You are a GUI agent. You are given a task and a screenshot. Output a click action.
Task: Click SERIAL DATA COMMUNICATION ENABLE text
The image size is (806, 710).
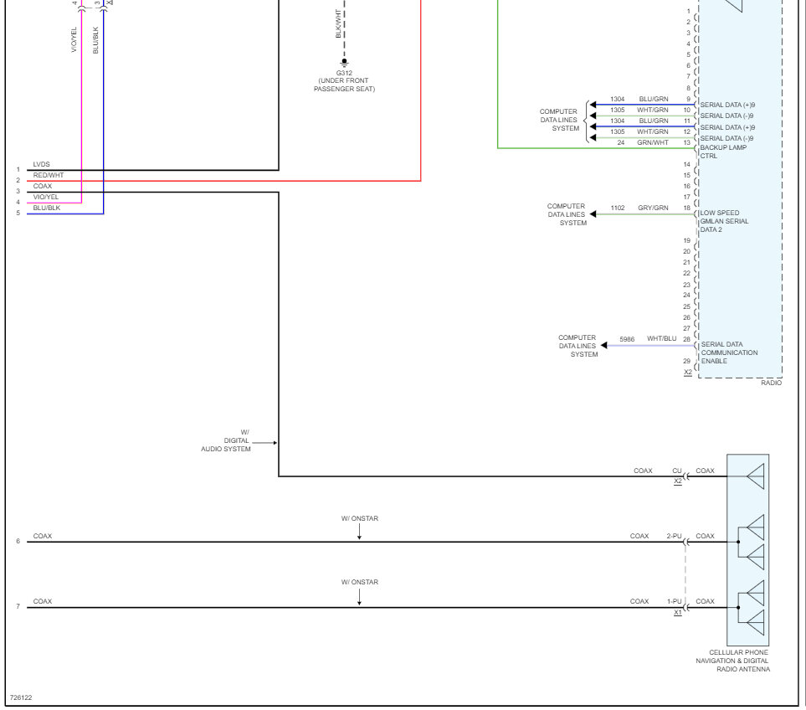pos(729,352)
